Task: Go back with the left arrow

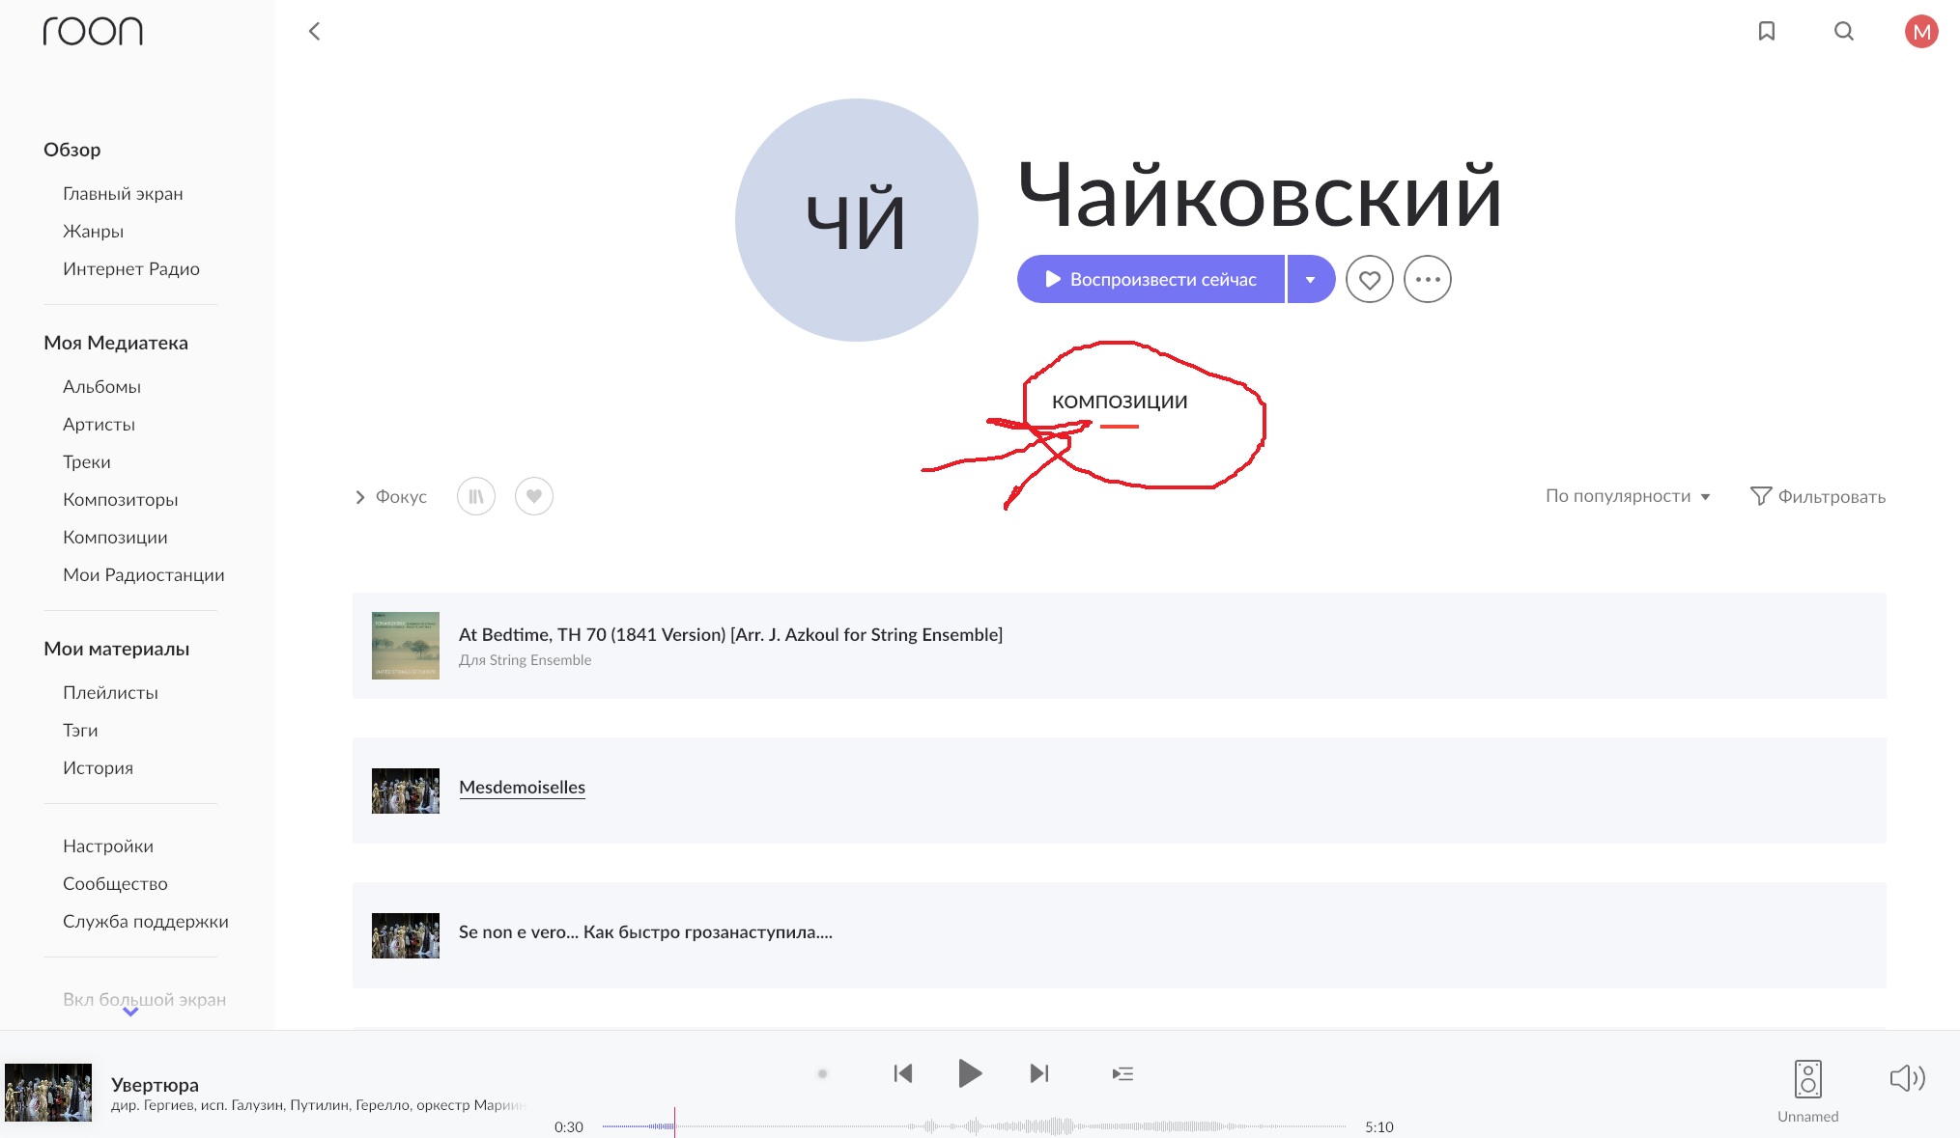Action: [314, 31]
